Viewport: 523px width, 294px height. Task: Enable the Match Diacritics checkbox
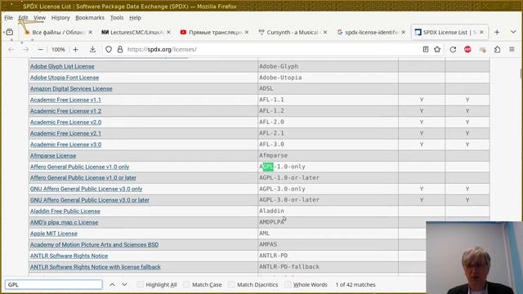(x=231, y=285)
